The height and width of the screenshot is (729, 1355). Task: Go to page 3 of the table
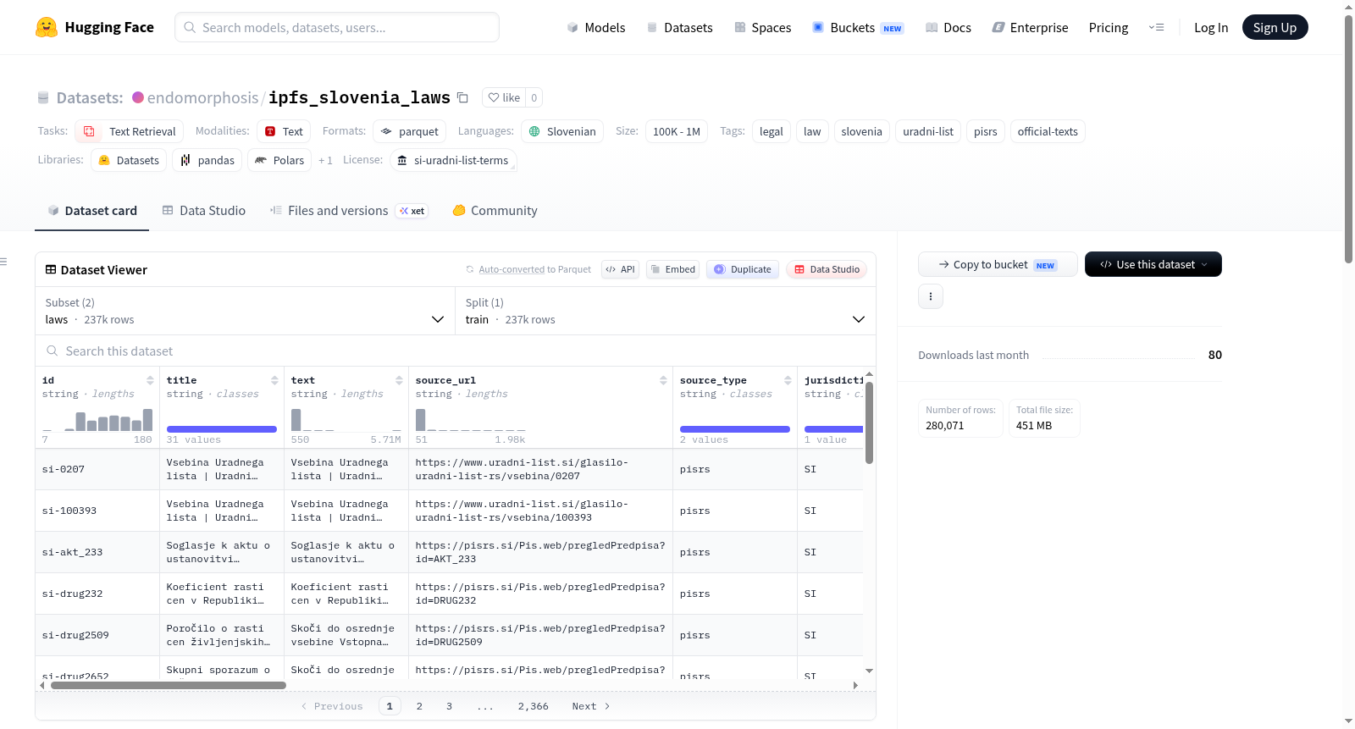(x=449, y=706)
